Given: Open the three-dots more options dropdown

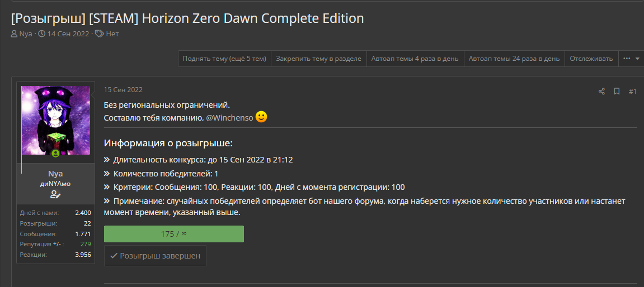Looking at the screenshot, I should pyautogui.click(x=631, y=59).
